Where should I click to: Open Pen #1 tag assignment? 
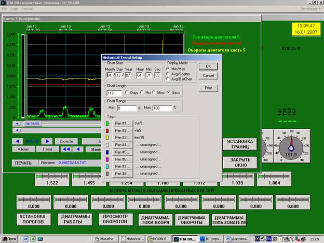[123, 124]
